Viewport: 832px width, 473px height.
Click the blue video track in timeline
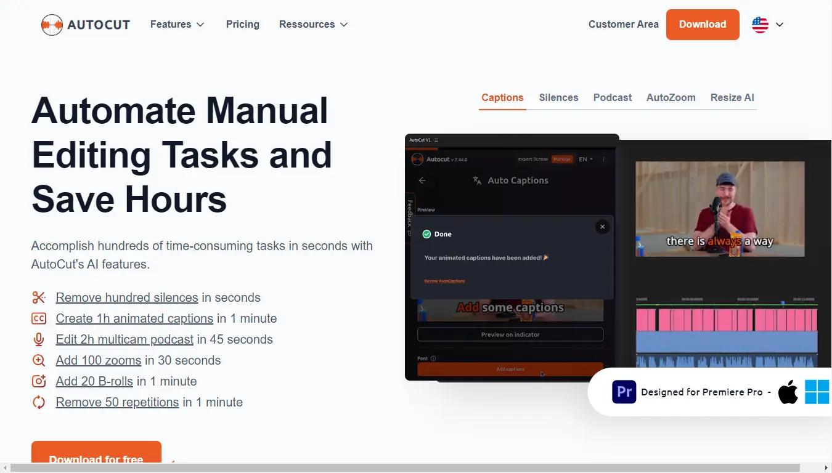click(727, 342)
